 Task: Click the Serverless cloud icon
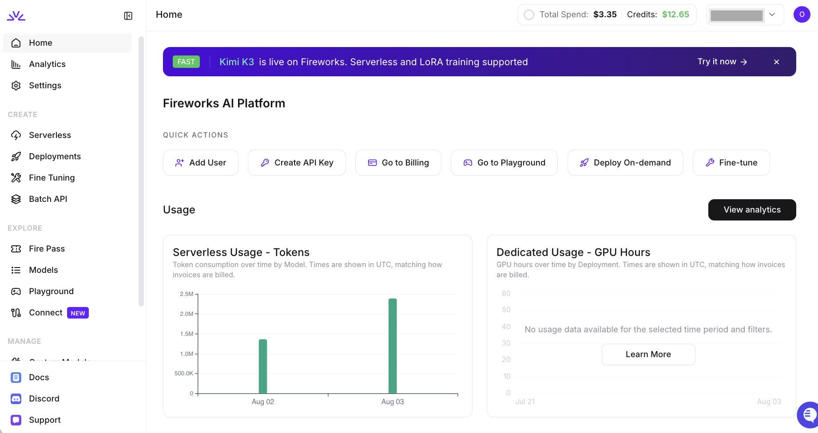16,135
